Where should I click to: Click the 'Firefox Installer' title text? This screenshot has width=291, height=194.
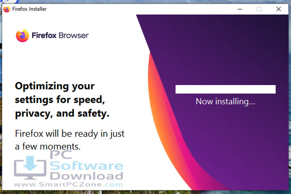(x=30, y=9)
